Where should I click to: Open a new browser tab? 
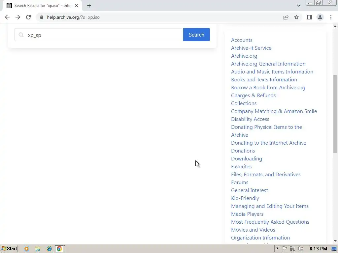pyautogui.click(x=89, y=6)
